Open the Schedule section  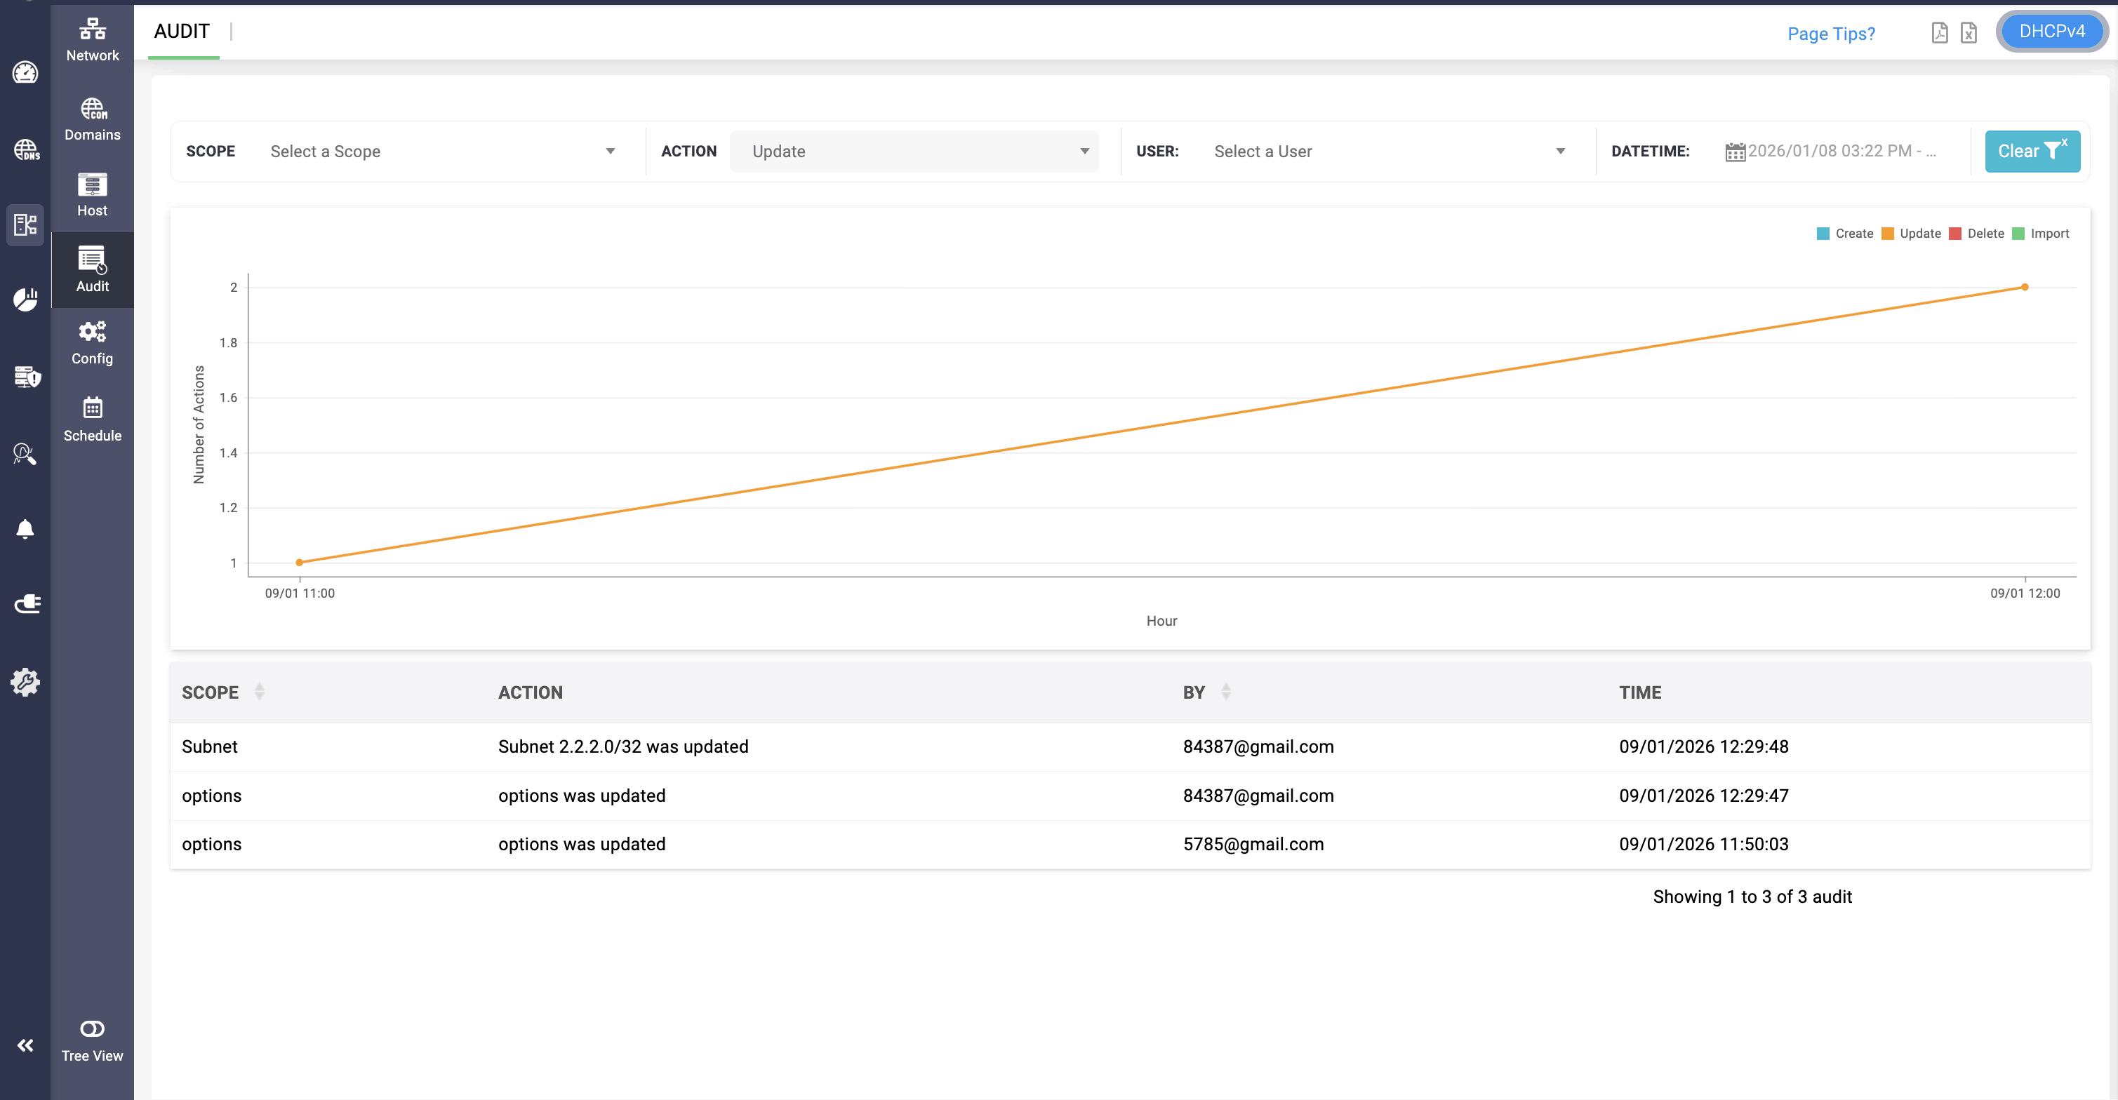pyautogui.click(x=92, y=420)
